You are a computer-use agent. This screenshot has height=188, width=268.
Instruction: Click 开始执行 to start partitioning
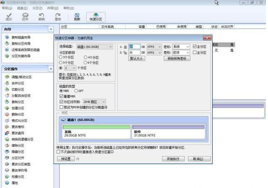[x=173, y=159]
